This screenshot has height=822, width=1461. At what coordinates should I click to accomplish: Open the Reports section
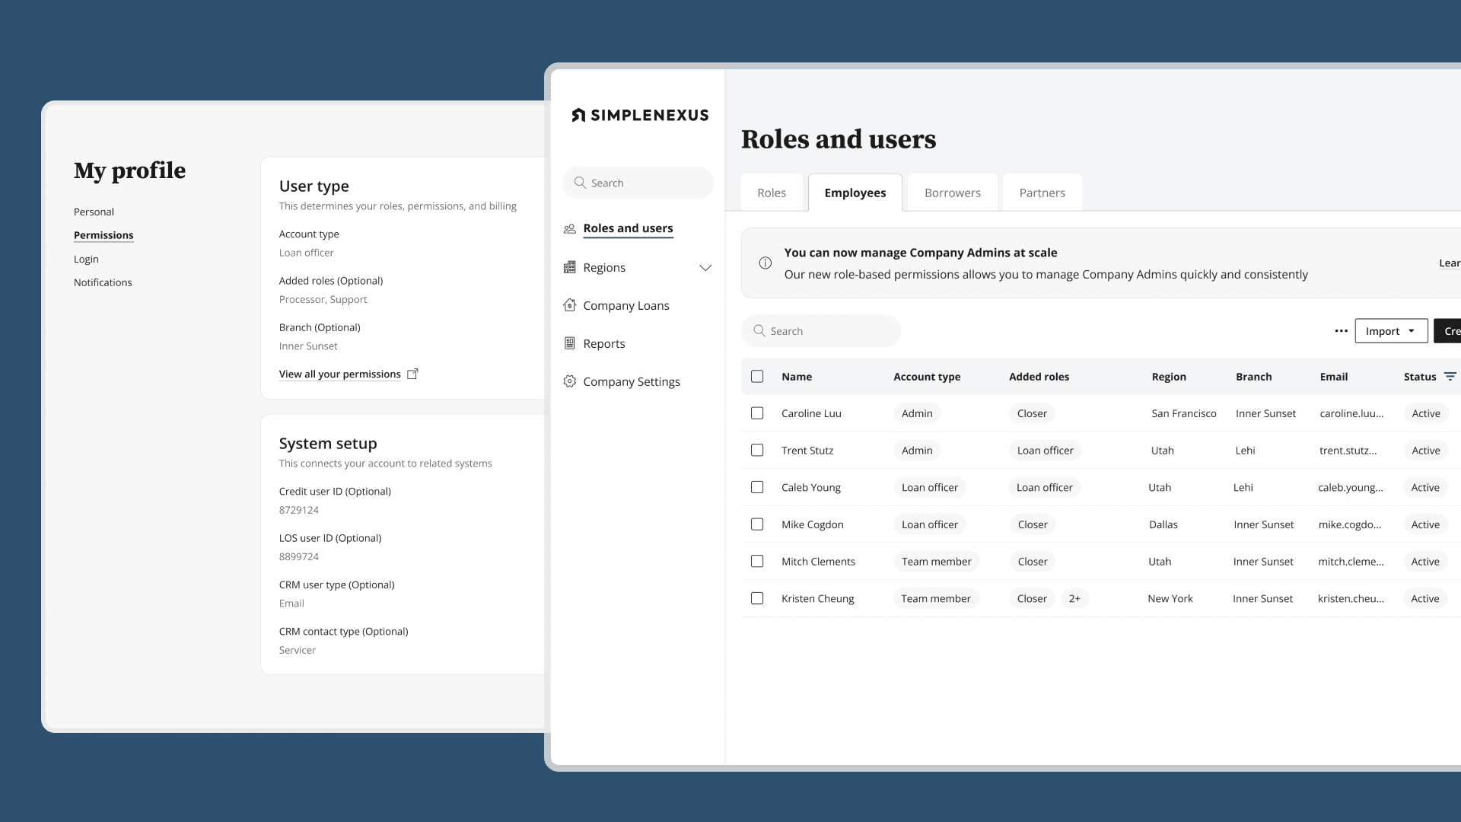[604, 343]
